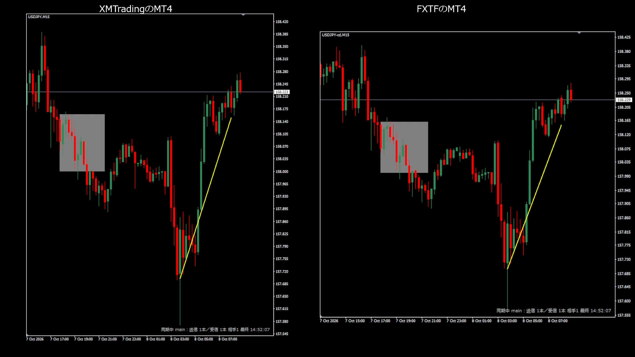Click the XMTradingのMT4 title

(136, 9)
